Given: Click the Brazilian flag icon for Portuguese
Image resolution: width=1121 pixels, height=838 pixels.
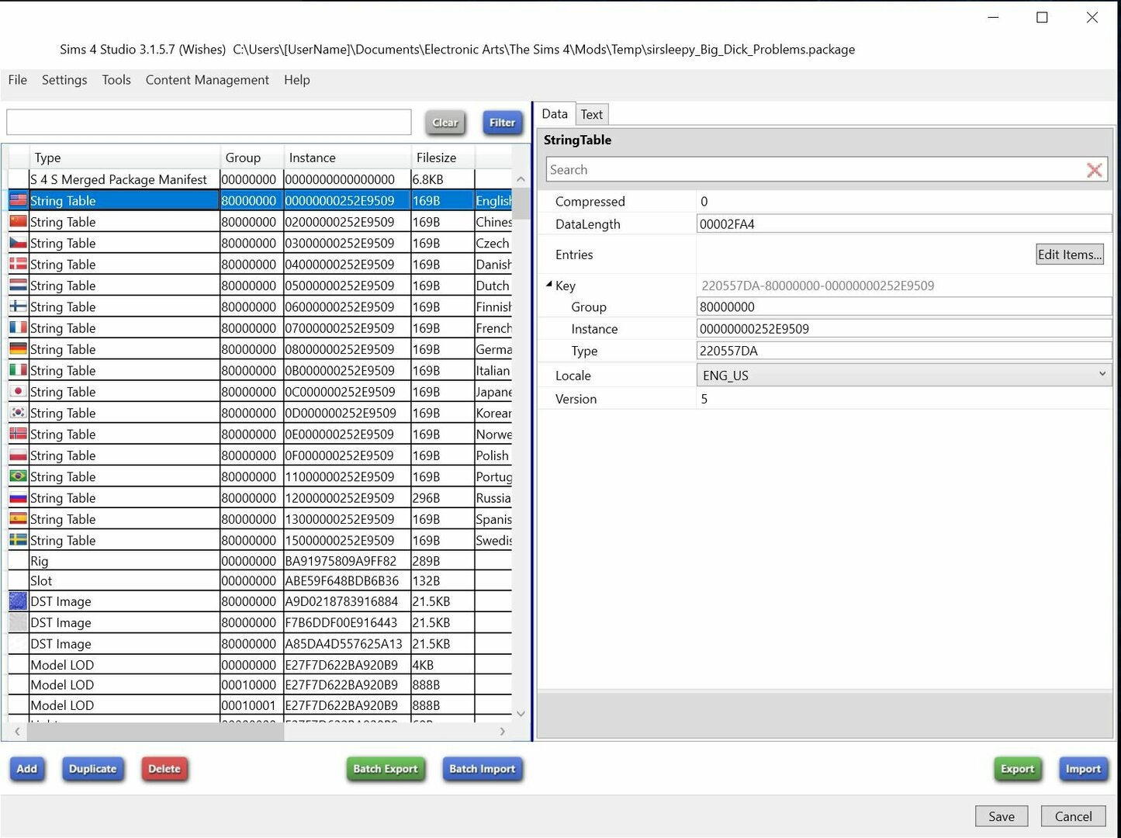Looking at the screenshot, I should (19, 476).
